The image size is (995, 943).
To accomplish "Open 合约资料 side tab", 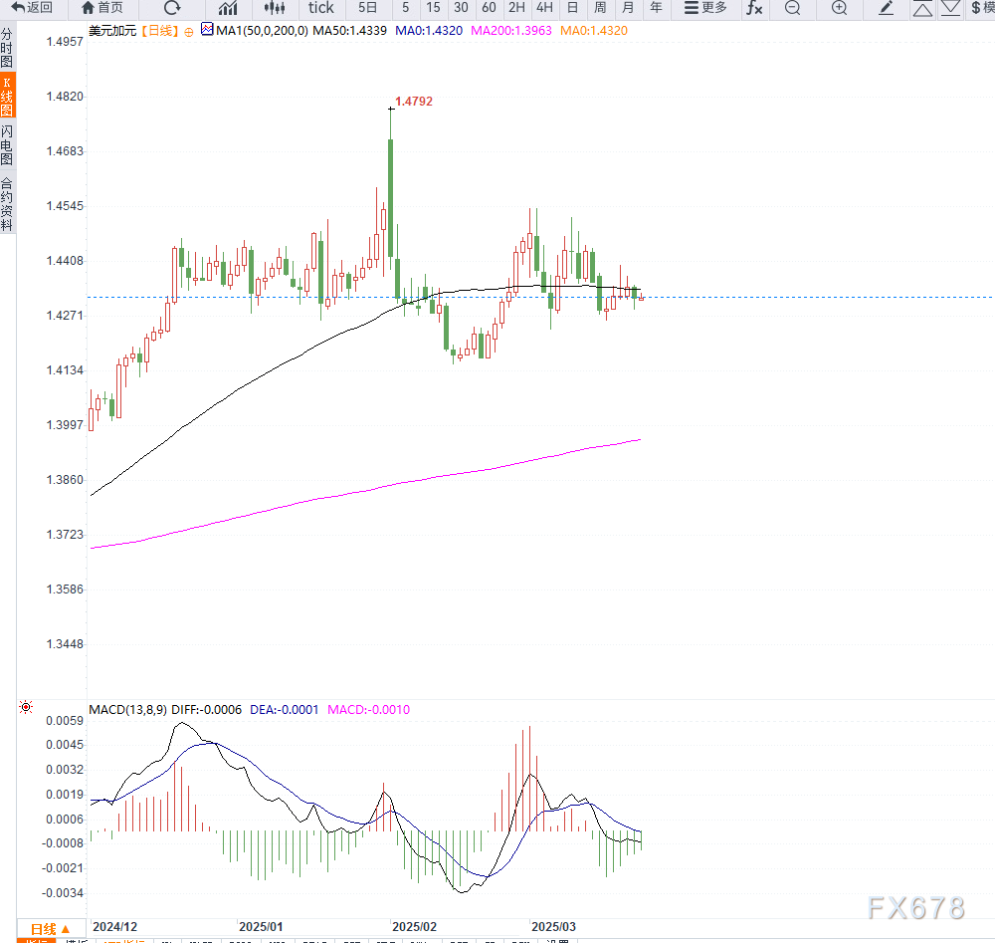I will click(x=7, y=204).
